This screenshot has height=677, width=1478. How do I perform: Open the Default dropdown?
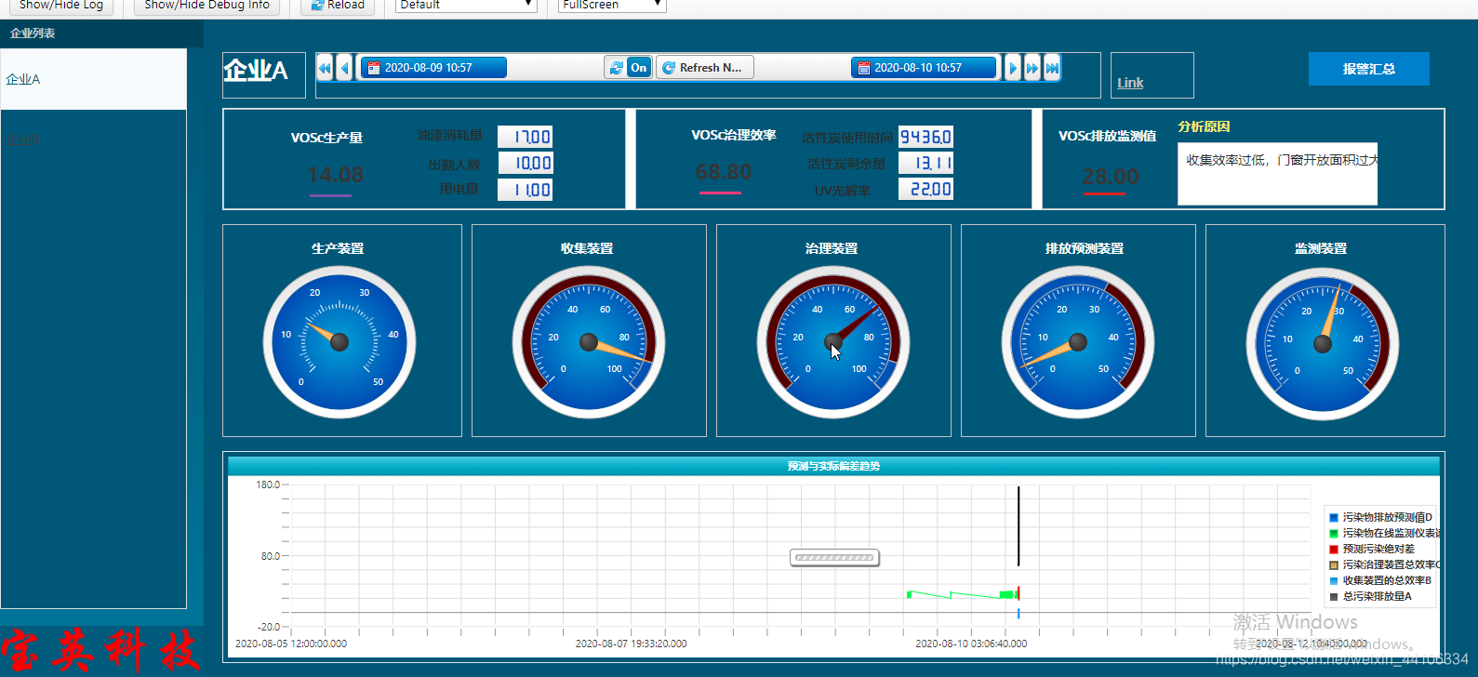click(466, 6)
